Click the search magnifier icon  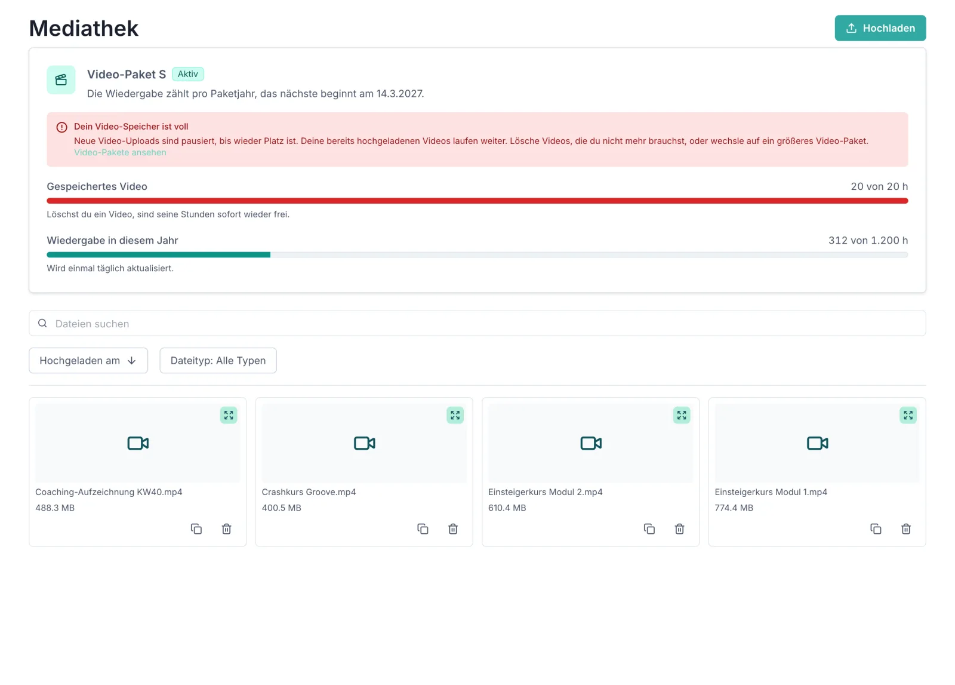tap(42, 323)
